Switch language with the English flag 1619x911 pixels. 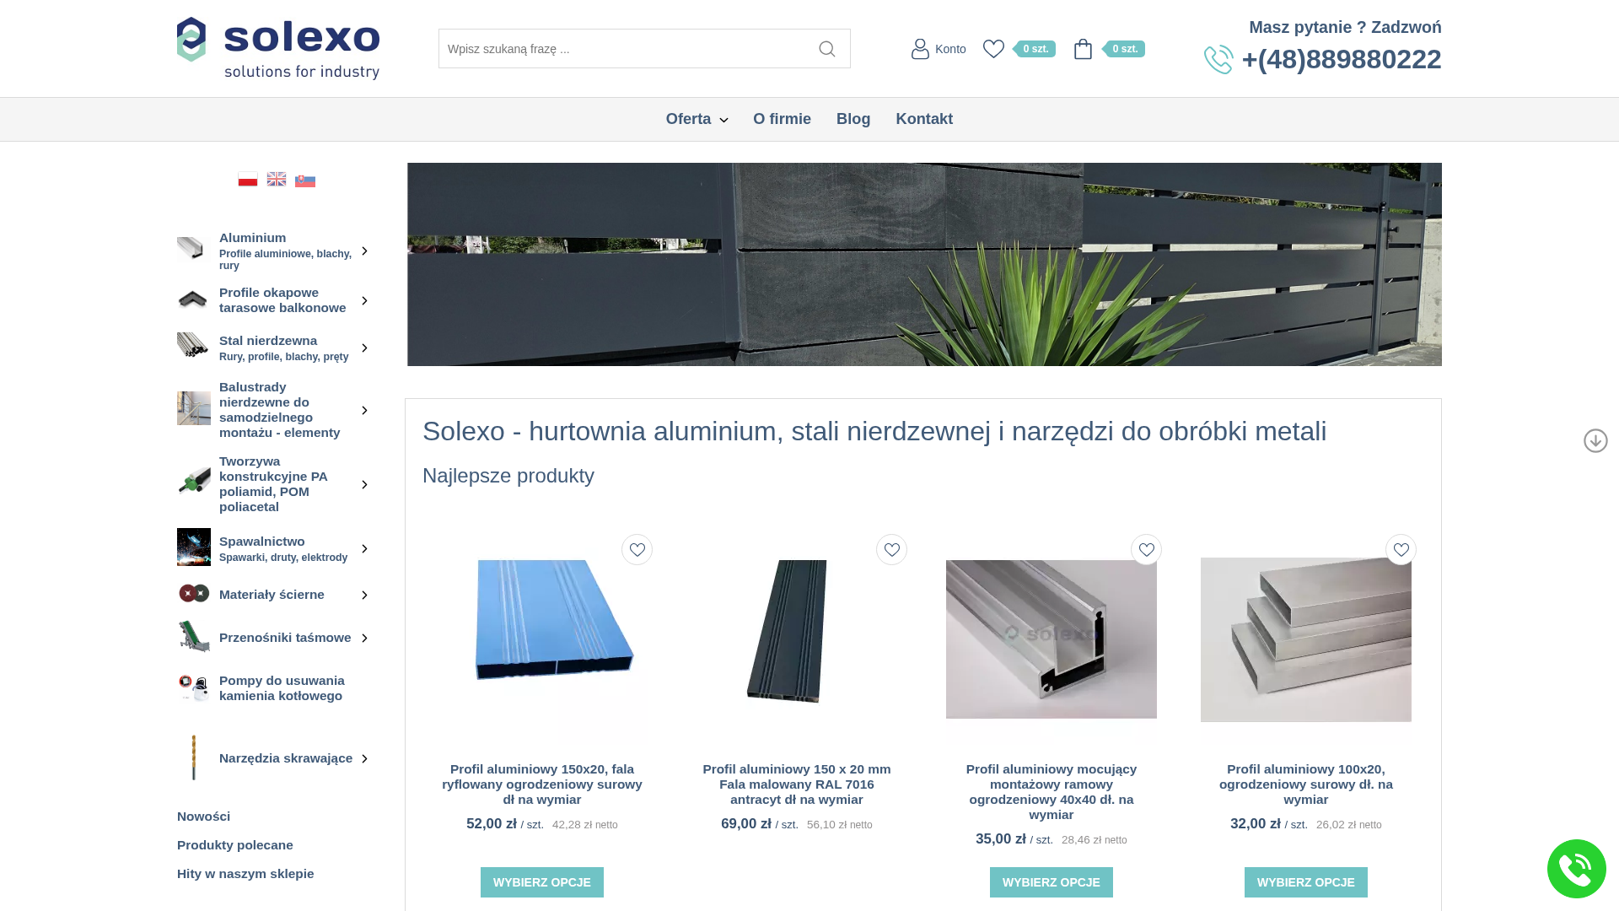tap(277, 180)
